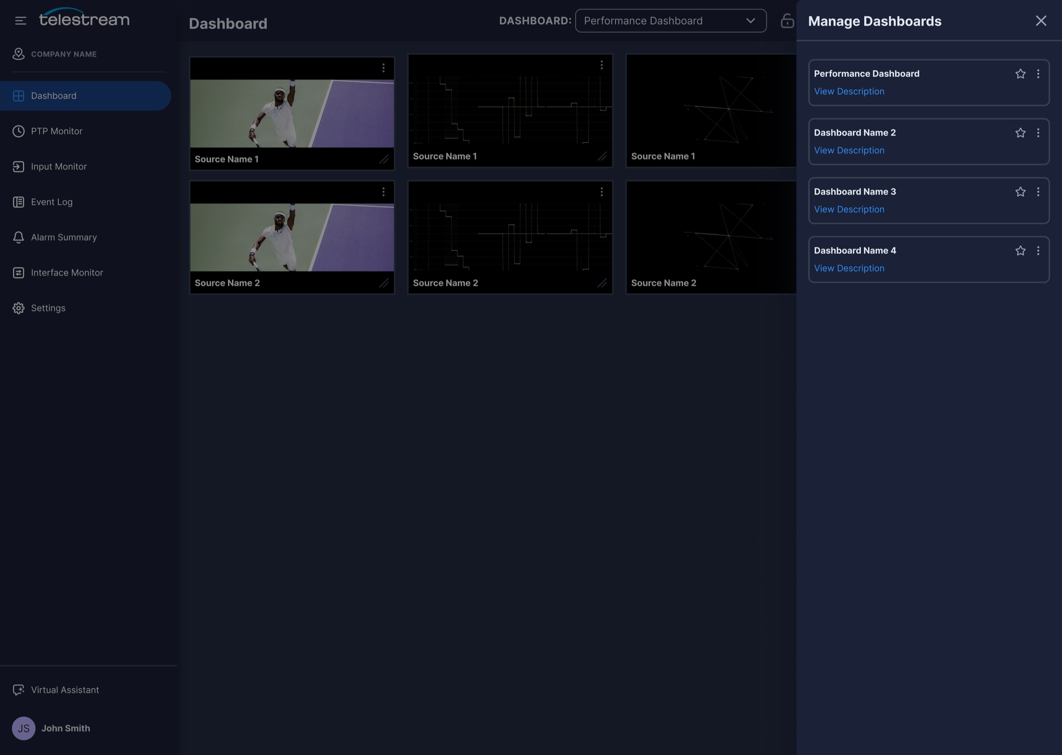Click resize handle on Source Name 1 waveform tile
Screen dimensions: 1062x755
(x=602, y=157)
